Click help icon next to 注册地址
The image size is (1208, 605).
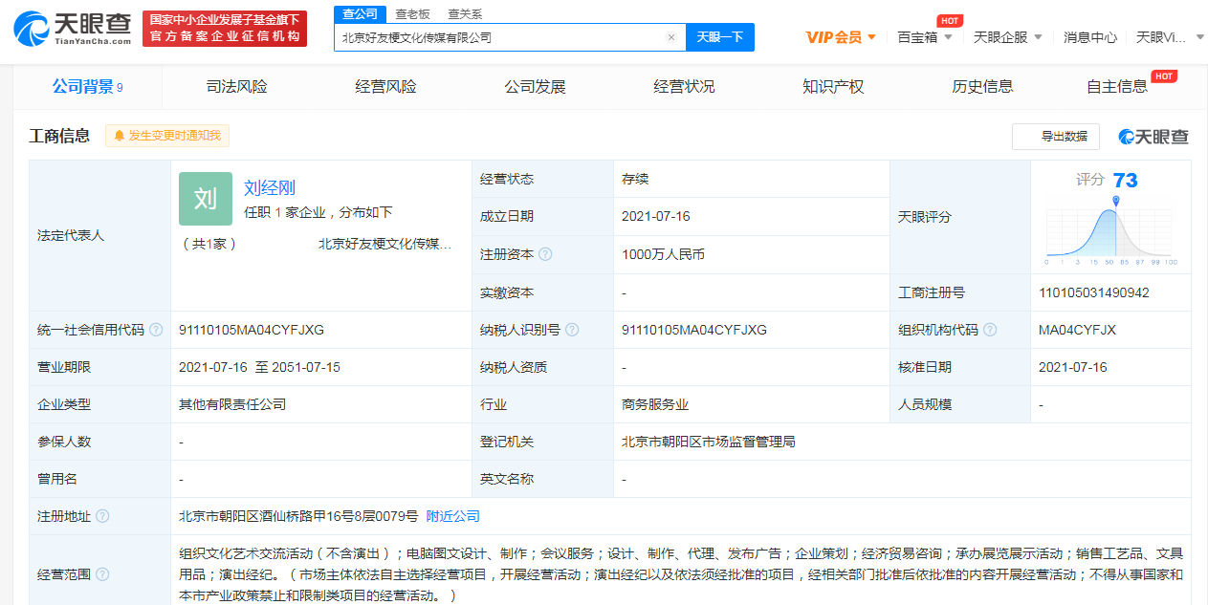pos(102,516)
